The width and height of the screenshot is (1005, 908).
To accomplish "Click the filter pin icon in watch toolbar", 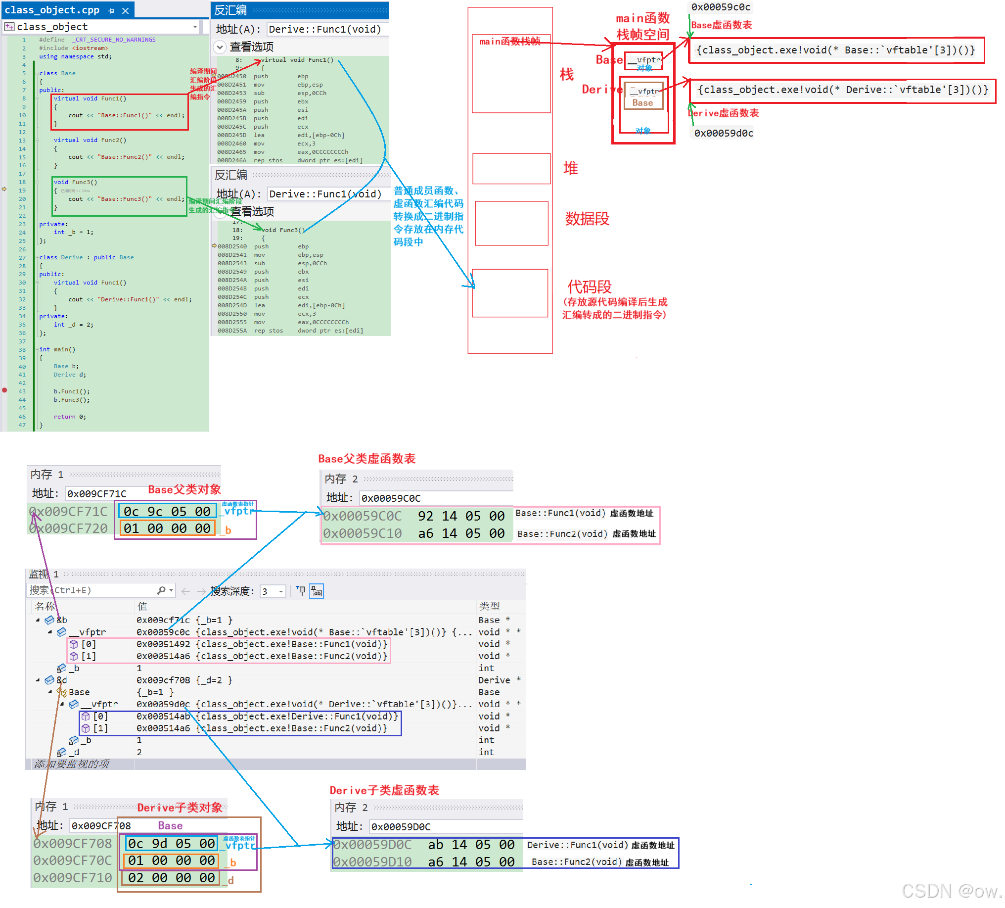I will [301, 591].
